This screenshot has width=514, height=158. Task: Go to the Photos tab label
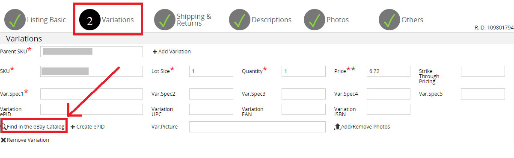[x=338, y=20]
